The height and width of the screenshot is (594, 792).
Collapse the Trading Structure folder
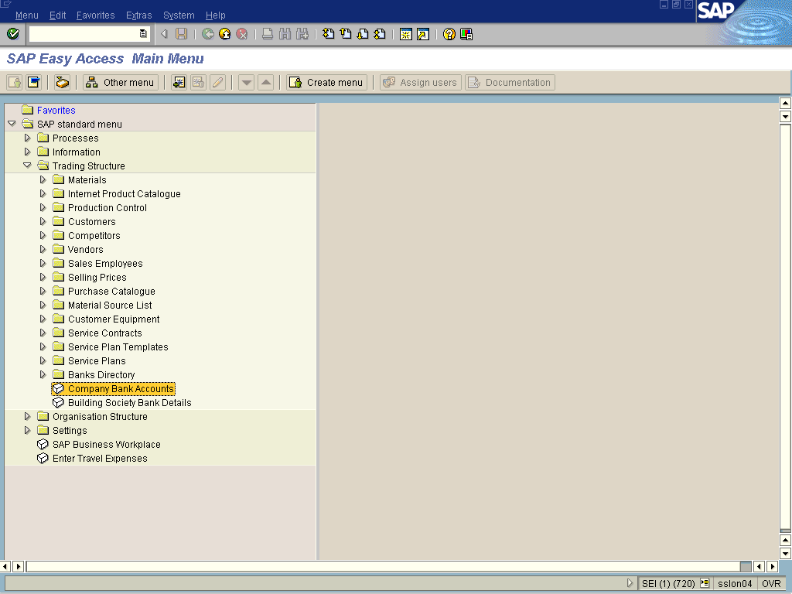(x=27, y=166)
